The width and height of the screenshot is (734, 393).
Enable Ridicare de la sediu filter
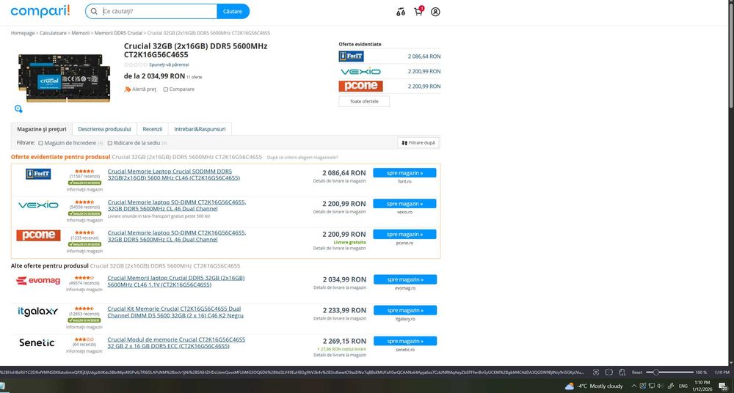pyautogui.click(x=110, y=143)
